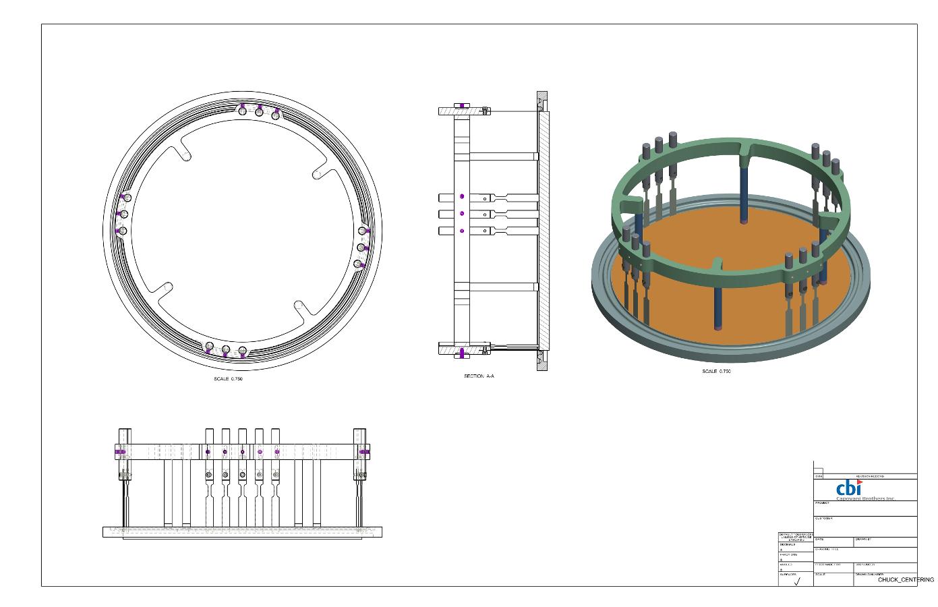Click the ANGLES tolerance cell
Viewport: 938px width, 607px height.
pos(796,567)
